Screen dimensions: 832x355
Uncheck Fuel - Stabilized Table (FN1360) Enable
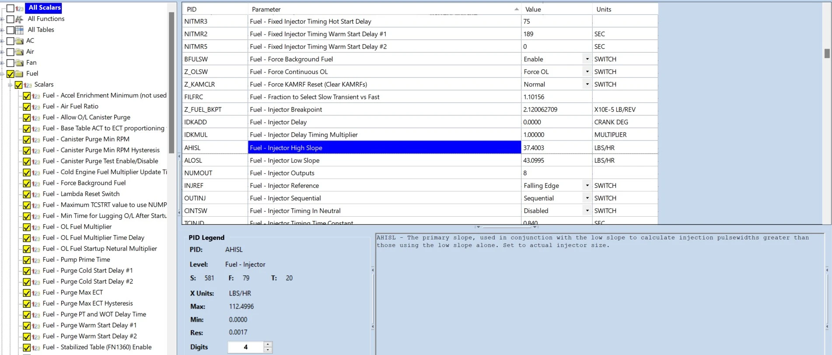[x=27, y=348]
